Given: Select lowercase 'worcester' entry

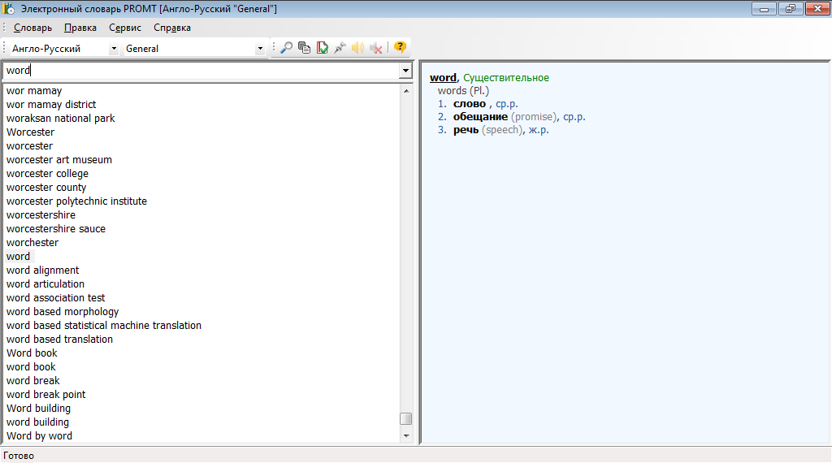Looking at the screenshot, I should click(x=30, y=146).
